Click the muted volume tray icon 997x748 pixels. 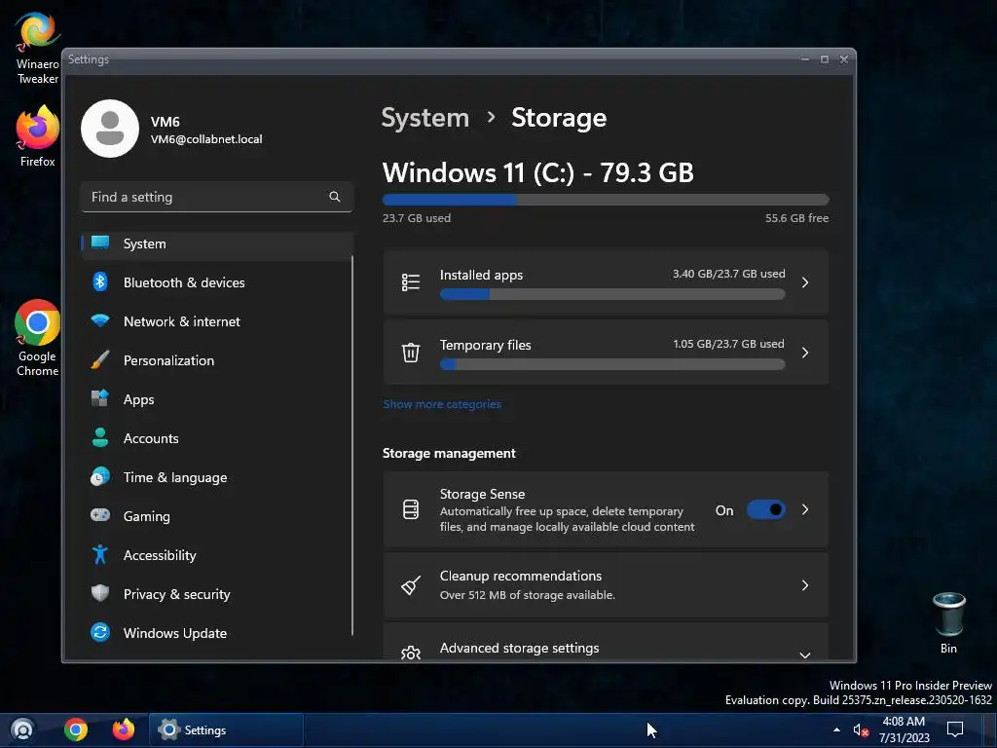(861, 730)
